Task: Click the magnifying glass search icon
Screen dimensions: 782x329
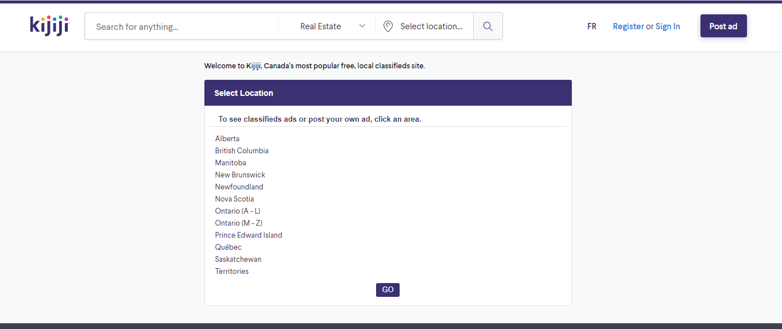Action: (x=488, y=26)
